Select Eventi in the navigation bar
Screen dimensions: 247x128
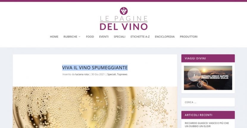[104, 37]
